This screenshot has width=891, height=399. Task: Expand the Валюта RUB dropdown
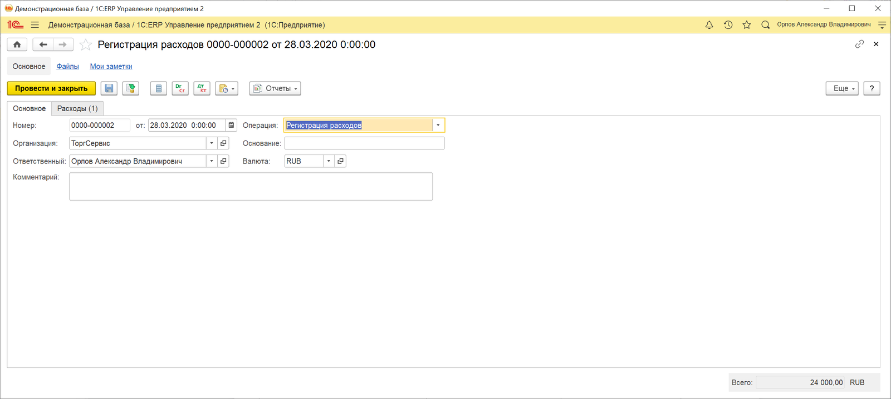pyautogui.click(x=329, y=161)
